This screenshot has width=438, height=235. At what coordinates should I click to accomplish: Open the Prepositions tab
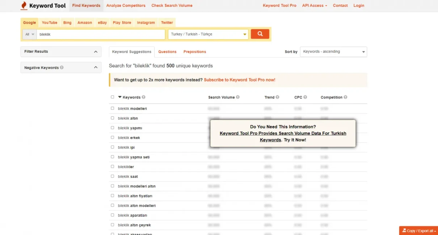point(195,52)
